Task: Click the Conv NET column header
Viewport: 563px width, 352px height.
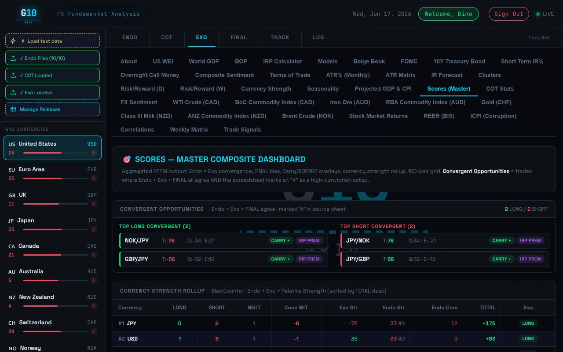Action: 296,308
